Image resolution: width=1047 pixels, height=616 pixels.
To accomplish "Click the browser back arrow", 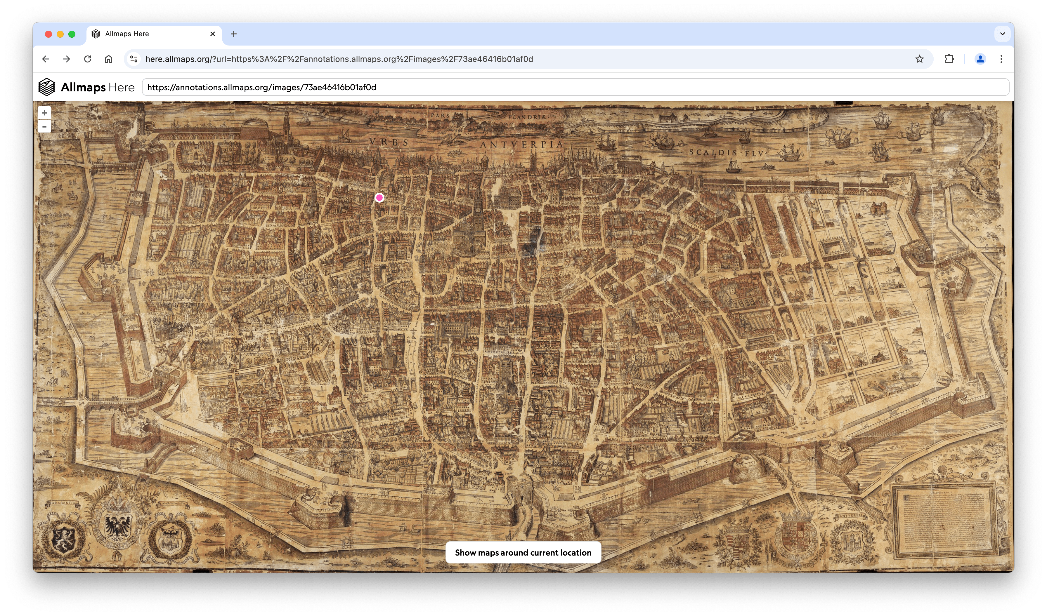I will click(46, 59).
